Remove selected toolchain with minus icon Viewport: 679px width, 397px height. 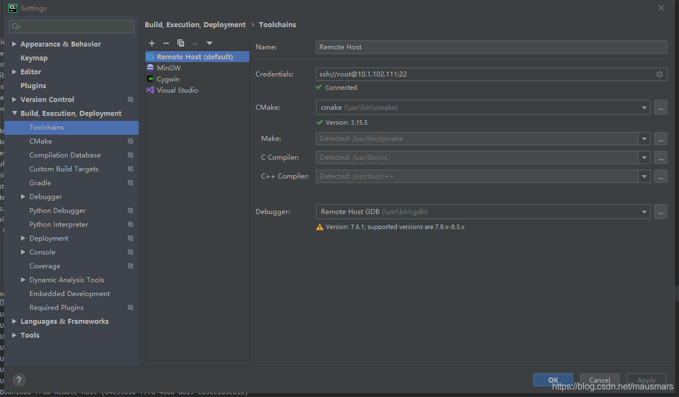(166, 43)
